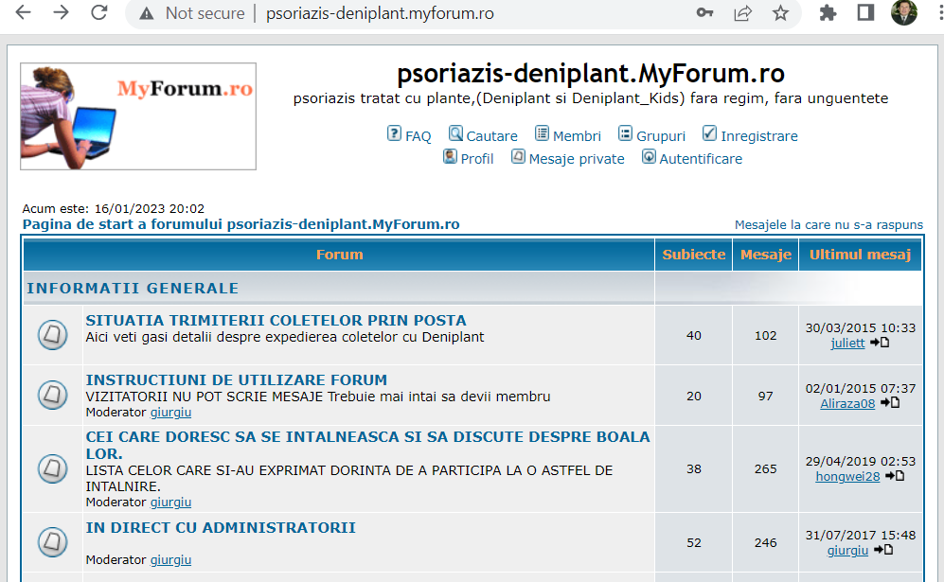This screenshot has height=582, width=944.
Task: Open the browser side panel icon
Action: 865,13
